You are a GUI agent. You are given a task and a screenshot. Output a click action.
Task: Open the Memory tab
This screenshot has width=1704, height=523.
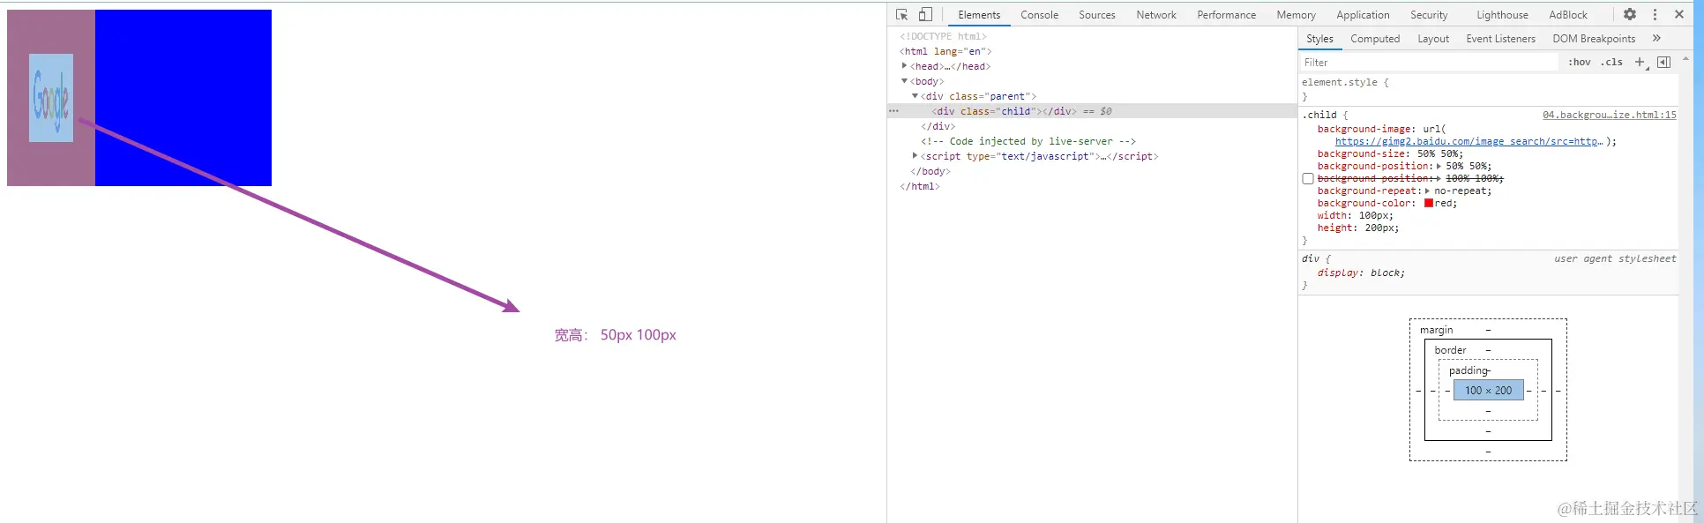tap(1296, 15)
